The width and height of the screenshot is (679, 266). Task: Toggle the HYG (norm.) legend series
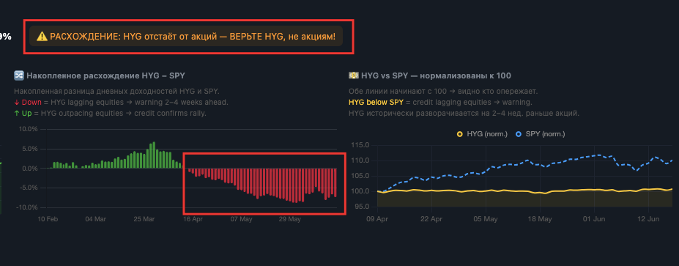[482, 134]
